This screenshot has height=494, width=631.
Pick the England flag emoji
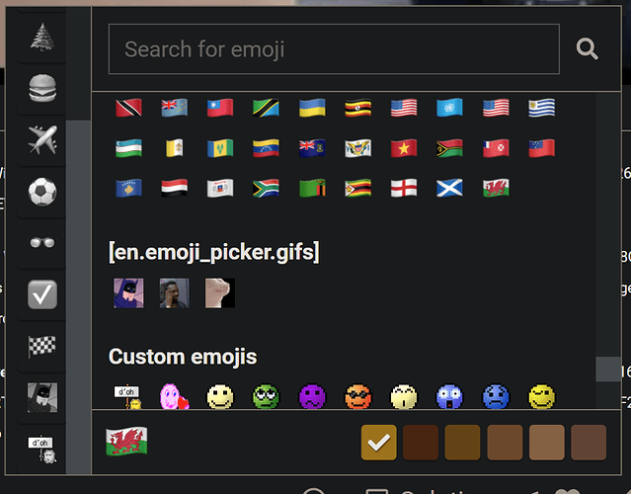coord(404,188)
